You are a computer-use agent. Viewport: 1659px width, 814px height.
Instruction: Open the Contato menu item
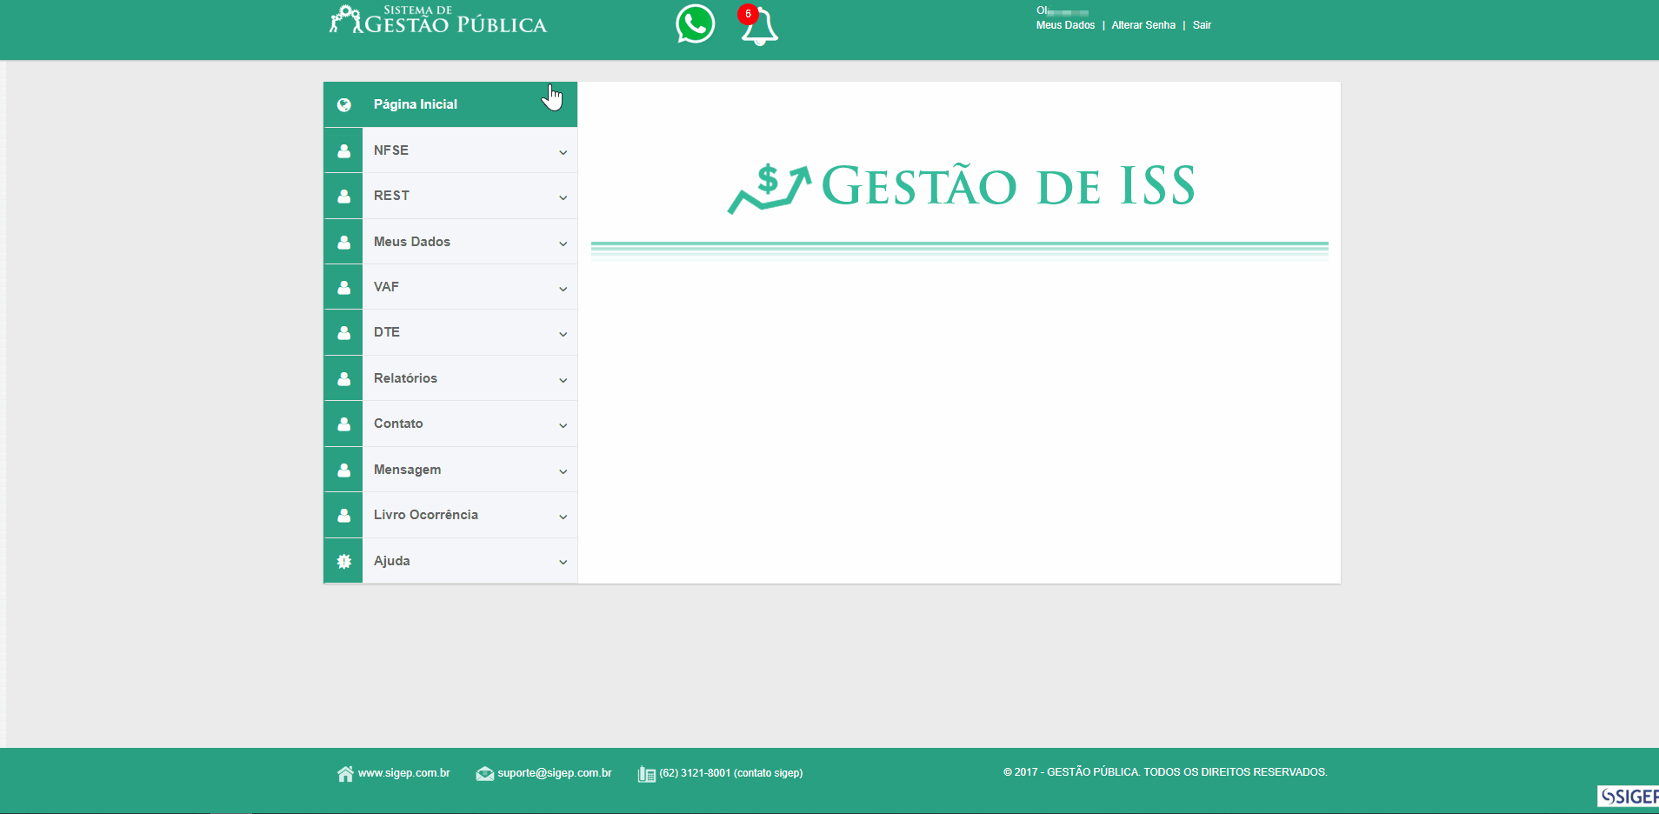coord(450,424)
